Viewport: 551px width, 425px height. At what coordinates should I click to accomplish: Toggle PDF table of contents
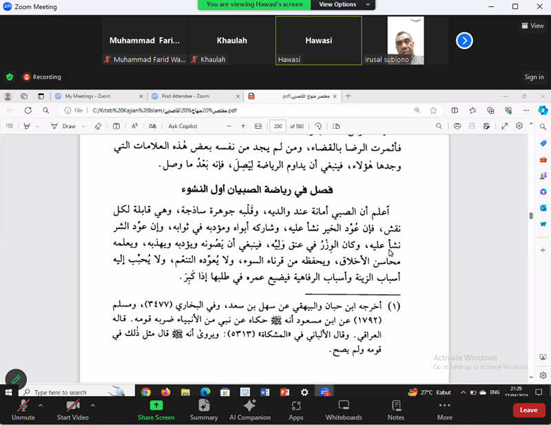click(x=10, y=126)
